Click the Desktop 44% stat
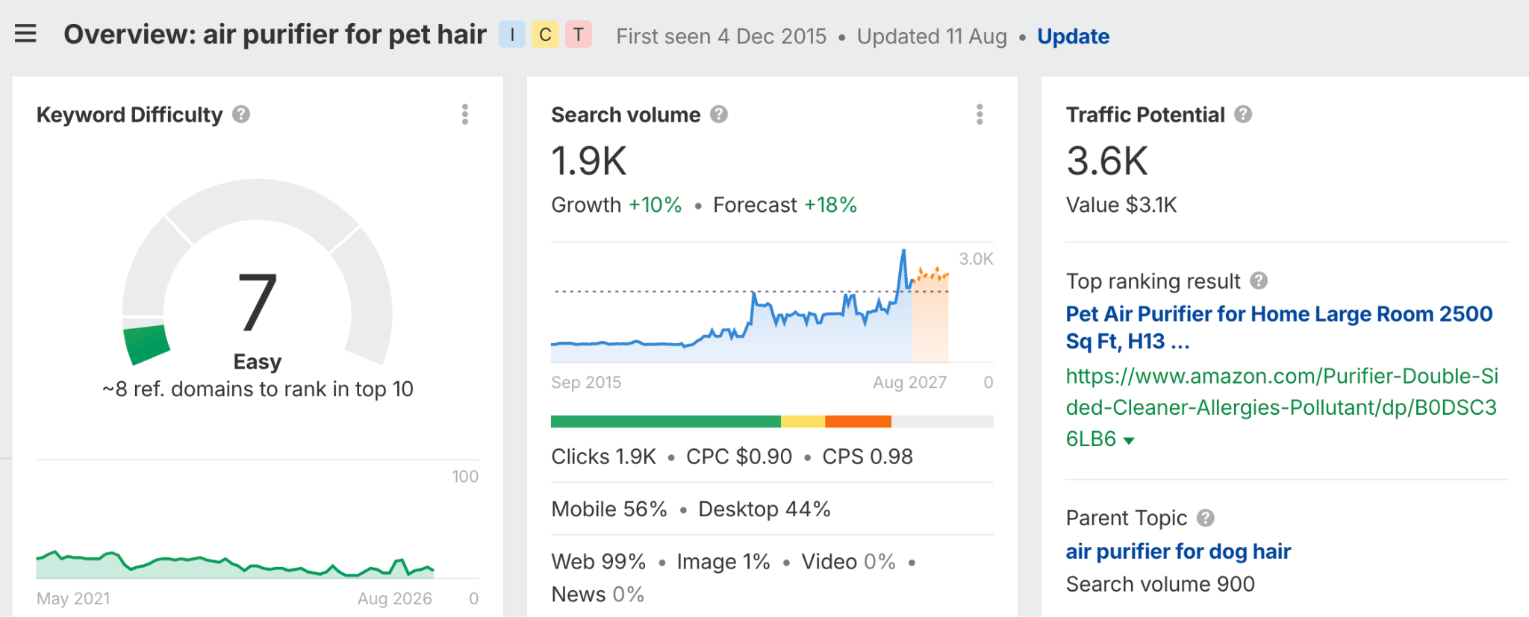 pos(764,509)
